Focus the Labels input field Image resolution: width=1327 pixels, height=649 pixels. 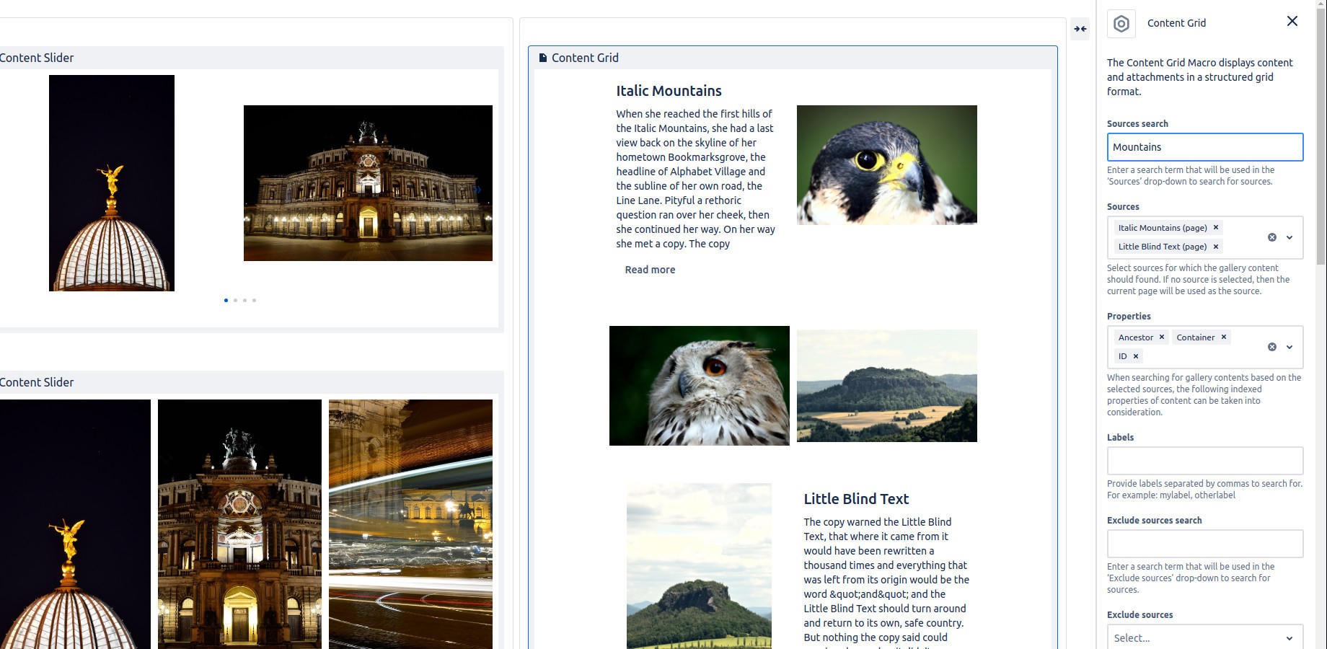point(1204,461)
